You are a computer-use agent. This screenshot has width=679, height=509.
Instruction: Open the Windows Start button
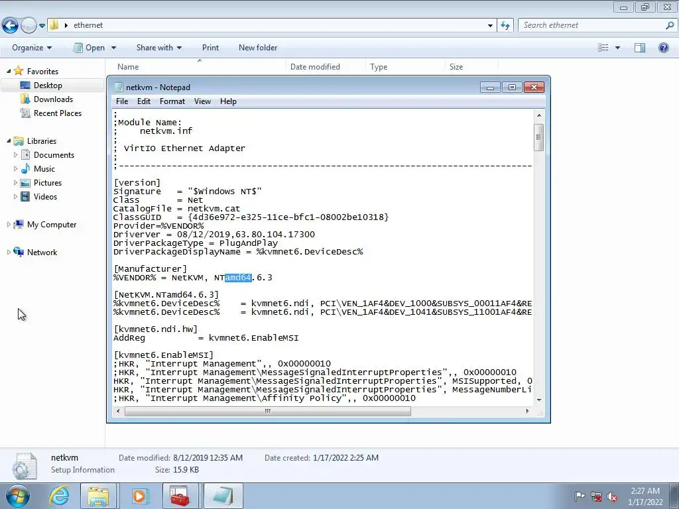coord(18,496)
